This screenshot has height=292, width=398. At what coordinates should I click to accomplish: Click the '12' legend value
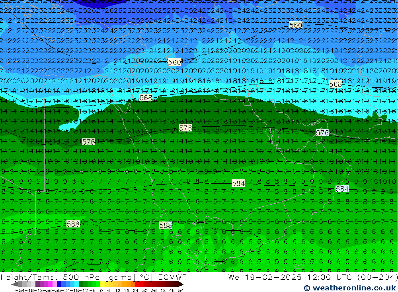(117, 290)
